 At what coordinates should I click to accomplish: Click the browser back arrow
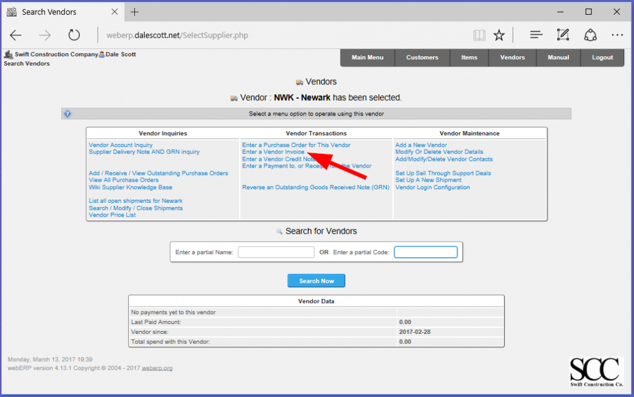(16, 35)
